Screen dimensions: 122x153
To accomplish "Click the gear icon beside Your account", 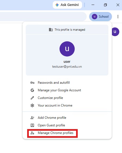I will [x=32, y=105].
